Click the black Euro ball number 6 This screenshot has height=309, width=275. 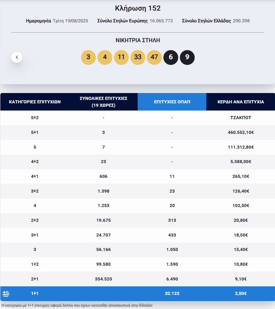171,57
